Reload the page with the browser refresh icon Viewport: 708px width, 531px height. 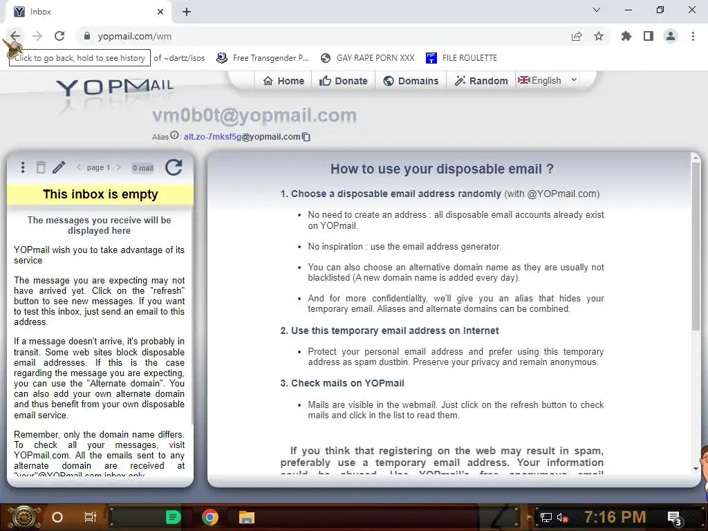coord(59,36)
